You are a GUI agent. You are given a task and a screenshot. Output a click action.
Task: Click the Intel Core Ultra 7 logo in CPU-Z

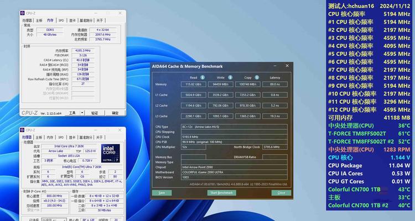point(110,154)
